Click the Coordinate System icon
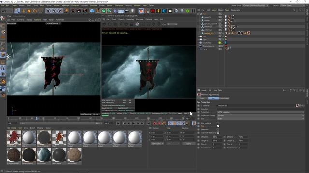 click(x=66, y=11)
